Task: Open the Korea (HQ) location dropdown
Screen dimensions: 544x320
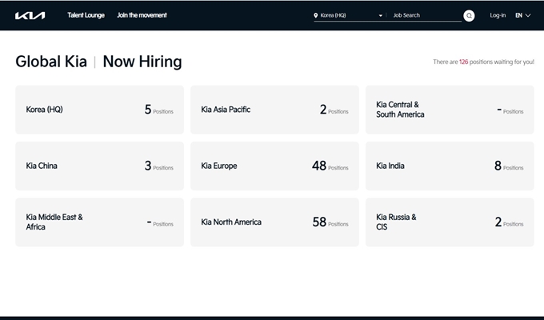Action: pos(348,15)
